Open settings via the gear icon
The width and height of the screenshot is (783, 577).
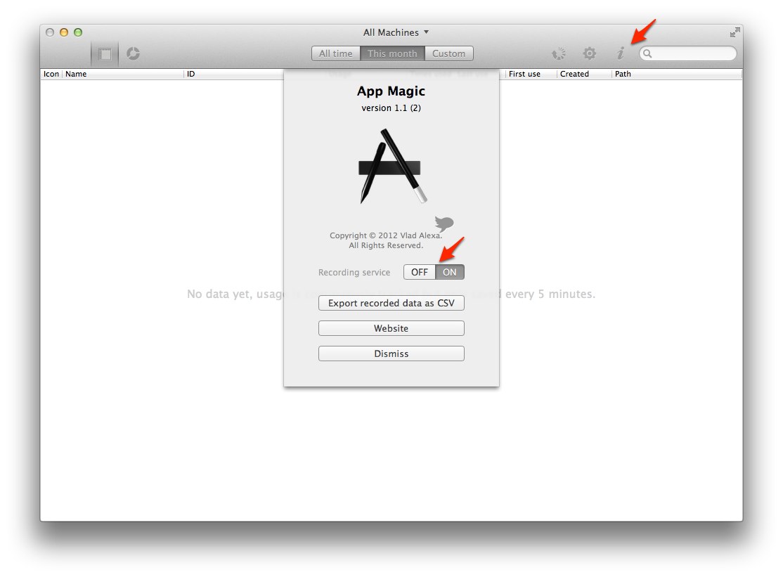point(590,53)
